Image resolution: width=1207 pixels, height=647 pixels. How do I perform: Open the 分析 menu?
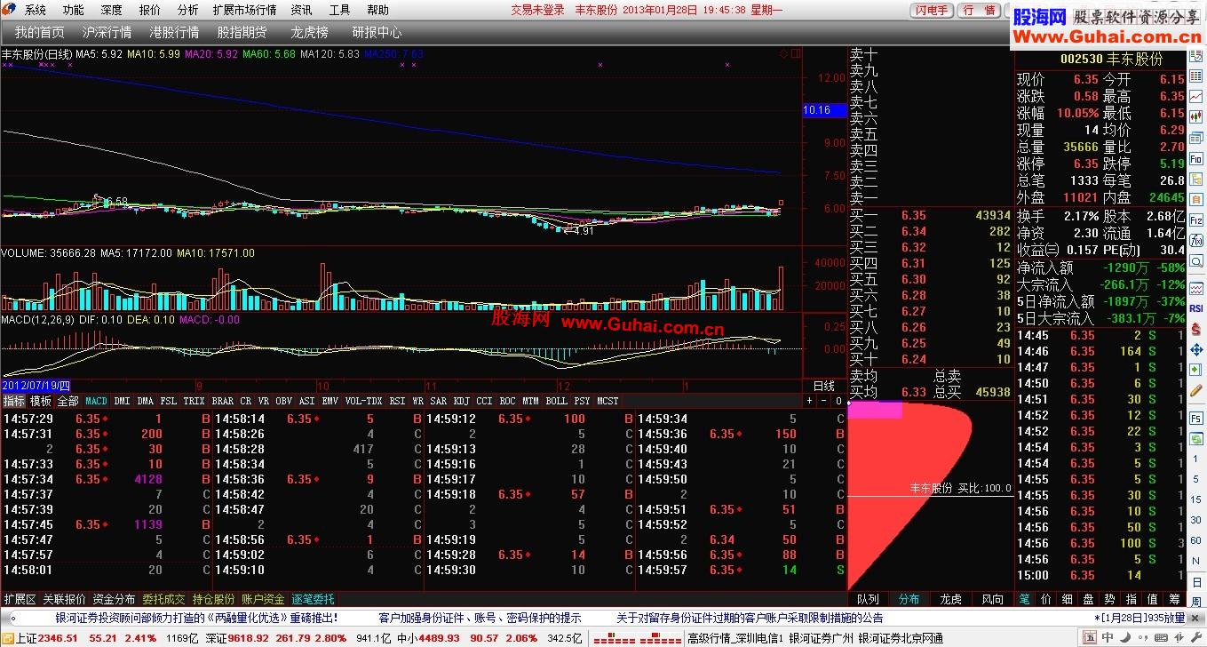(x=188, y=11)
